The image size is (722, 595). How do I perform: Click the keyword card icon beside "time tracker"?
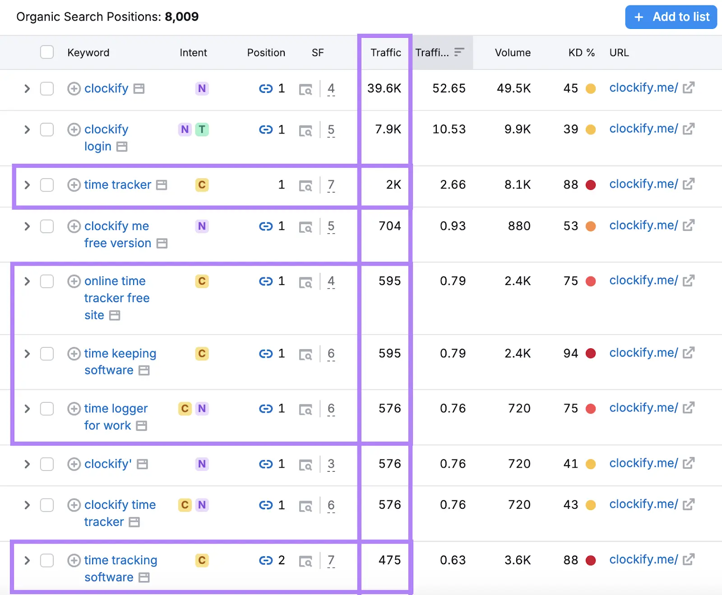tap(161, 185)
